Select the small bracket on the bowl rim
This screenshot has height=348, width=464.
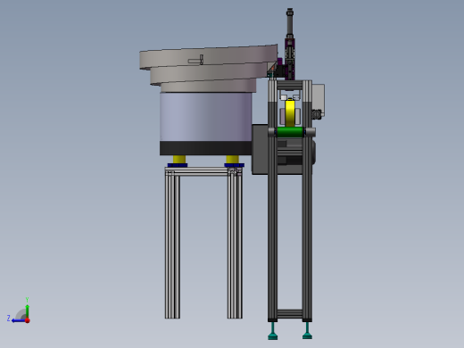[x=196, y=60]
